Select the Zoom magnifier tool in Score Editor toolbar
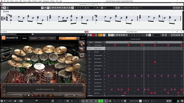 click(x=60, y=8)
